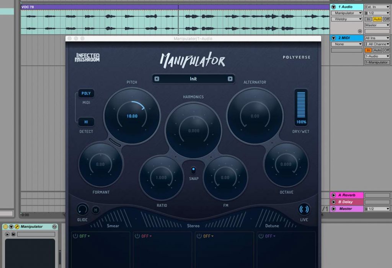Click the plus icon in 1 Audio track

coord(360,31)
